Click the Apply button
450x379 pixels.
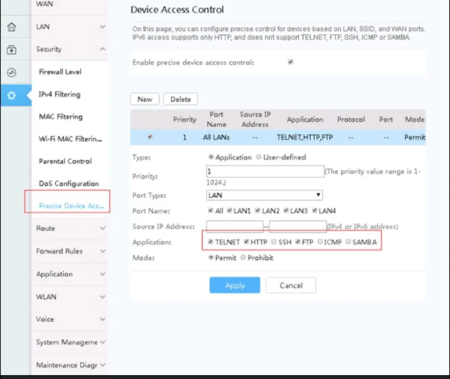[235, 285]
